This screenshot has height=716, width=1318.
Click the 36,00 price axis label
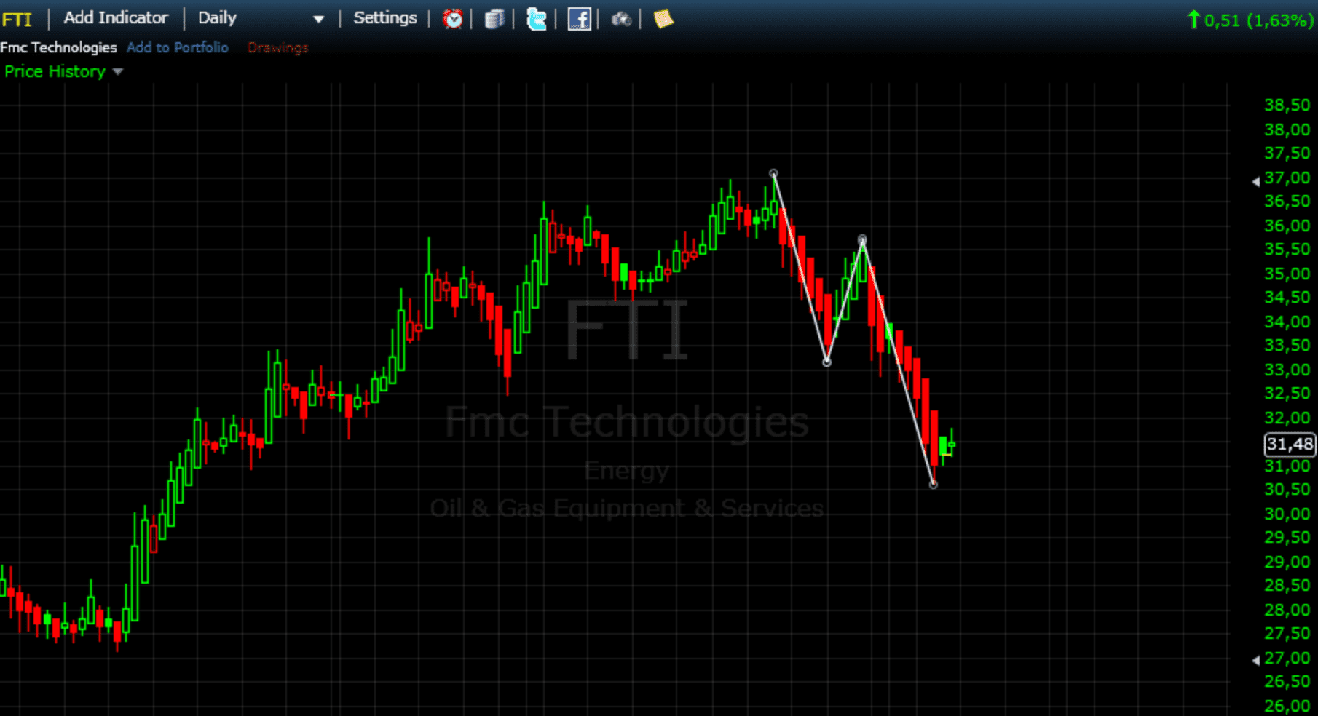[x=1287, y=226]
